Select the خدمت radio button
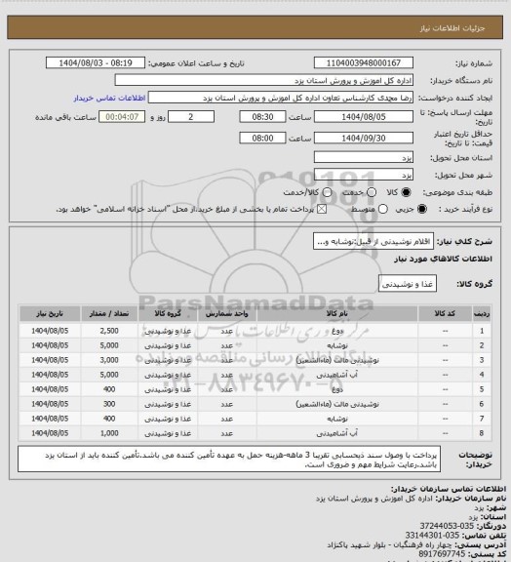The width and height of the screenshot is (511, 562). click(x=372, y=192)
